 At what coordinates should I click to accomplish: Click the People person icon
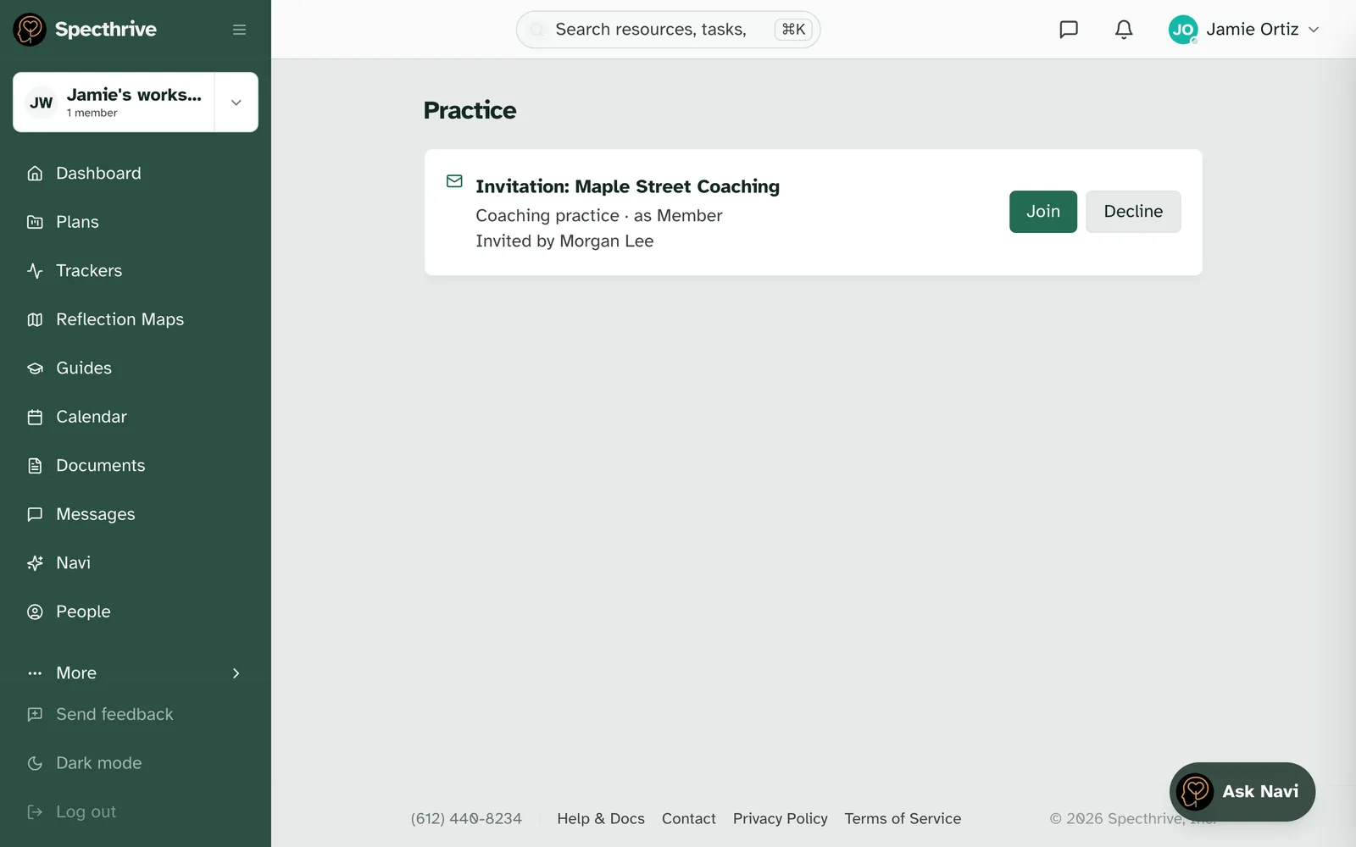pyautogui.click(x=35, y=612)
